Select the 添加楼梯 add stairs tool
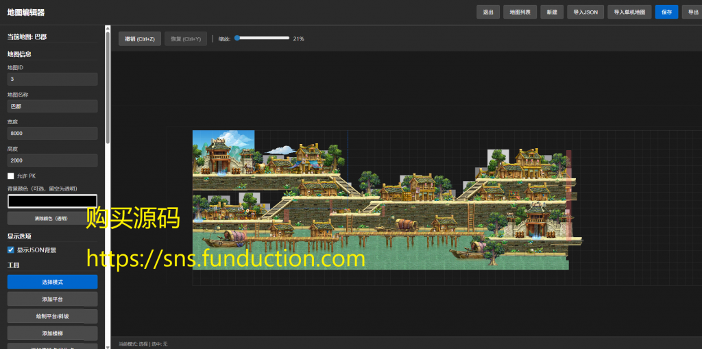Viewport: 702px width, 349px height. point(52,333)
